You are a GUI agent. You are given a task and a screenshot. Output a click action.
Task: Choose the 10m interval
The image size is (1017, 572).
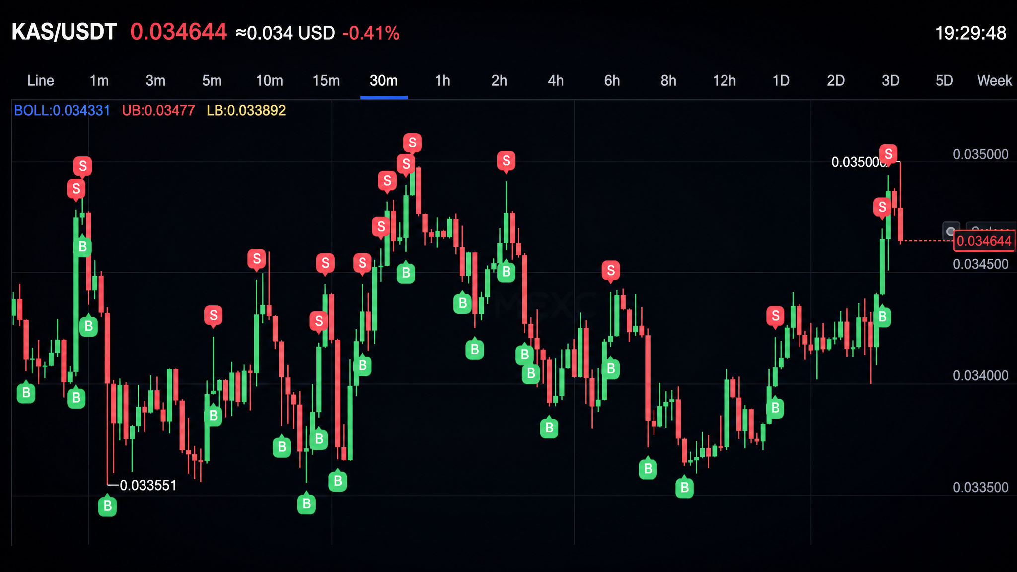point(269,80)
